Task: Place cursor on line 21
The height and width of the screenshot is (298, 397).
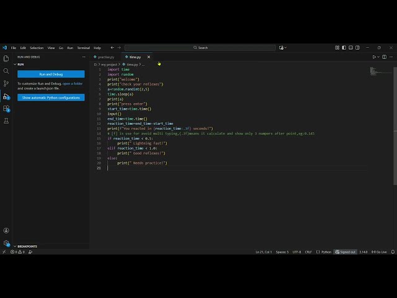Action: 237,168
